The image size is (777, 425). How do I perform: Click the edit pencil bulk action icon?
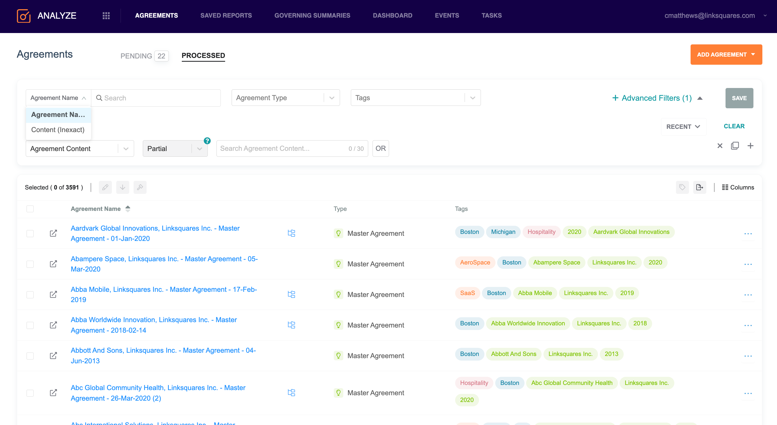click(x=105, y=188)
